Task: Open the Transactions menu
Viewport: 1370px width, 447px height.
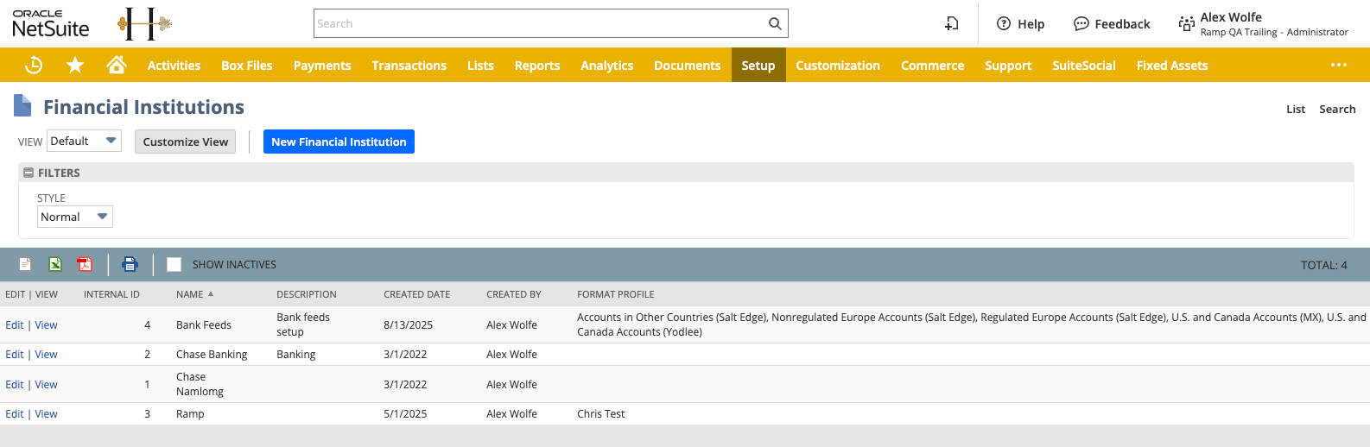Action: [409, 65]
